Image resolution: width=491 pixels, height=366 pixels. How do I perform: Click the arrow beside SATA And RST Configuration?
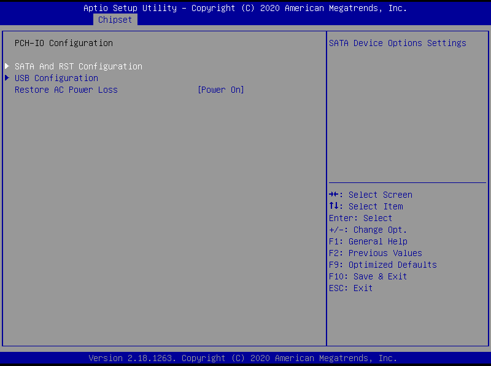[7, 66]
